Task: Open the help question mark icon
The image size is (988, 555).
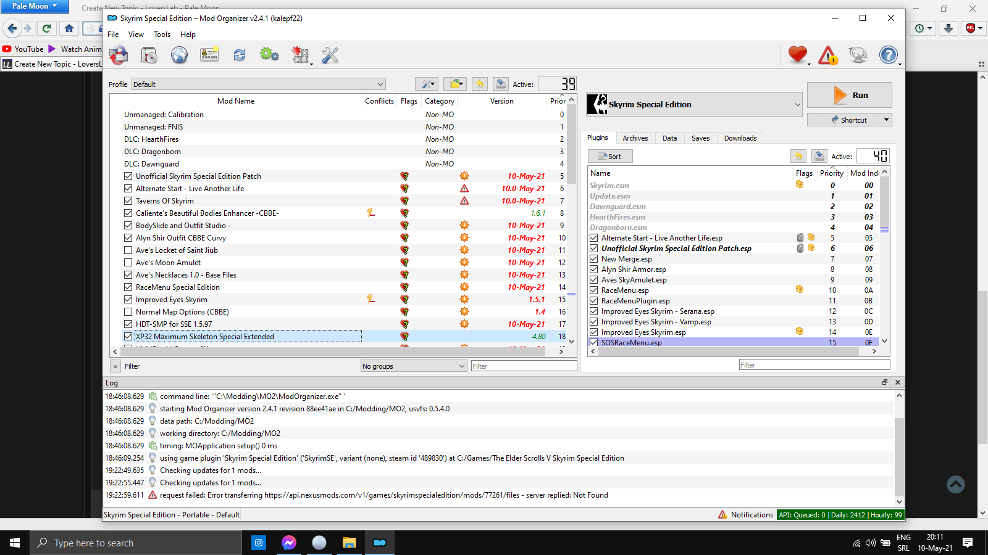Action: pos(889,55)
